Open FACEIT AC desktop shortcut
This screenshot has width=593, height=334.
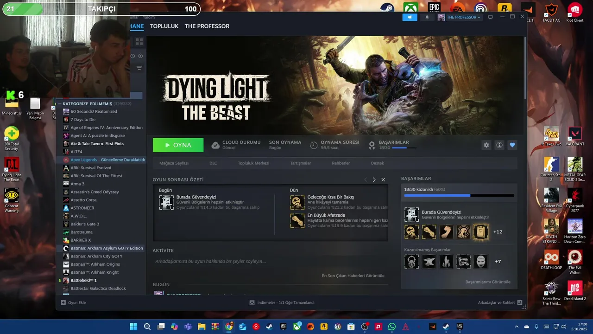pyautogui.click(x=551, y=13)
